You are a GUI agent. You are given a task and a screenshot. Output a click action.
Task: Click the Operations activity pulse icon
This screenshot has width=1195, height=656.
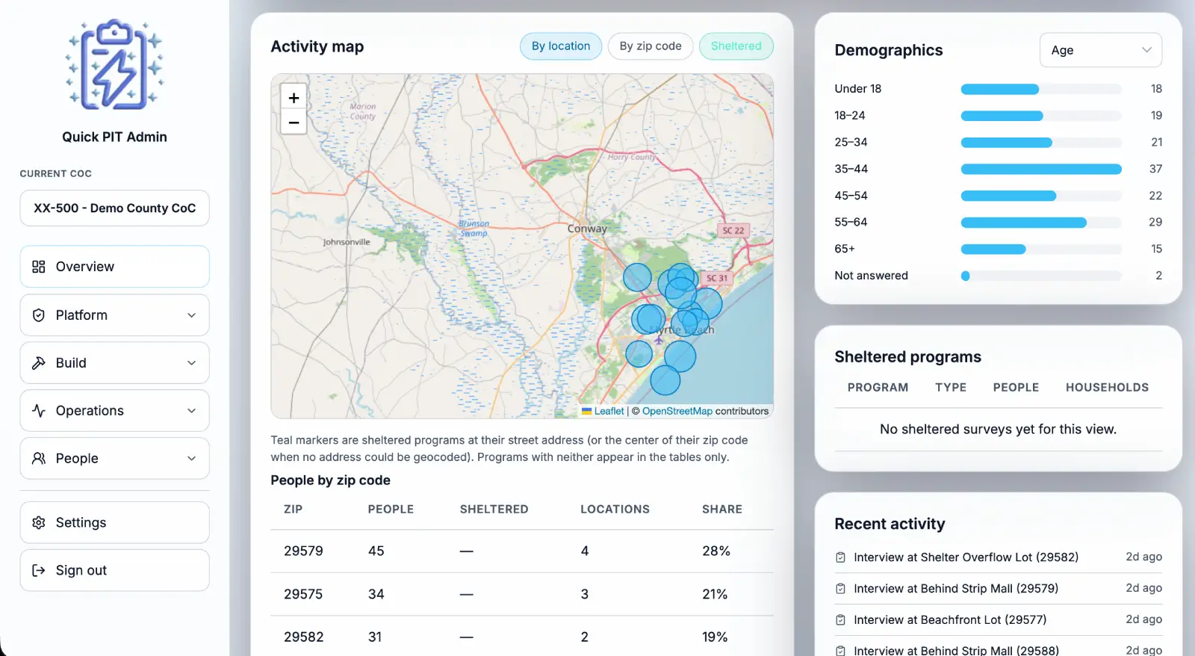39,411
